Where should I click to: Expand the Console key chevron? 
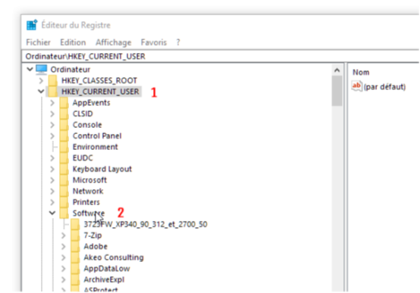coord(52,125)
